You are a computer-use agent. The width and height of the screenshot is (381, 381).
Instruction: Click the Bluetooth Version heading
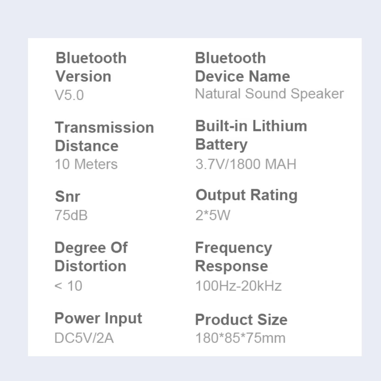91,67
